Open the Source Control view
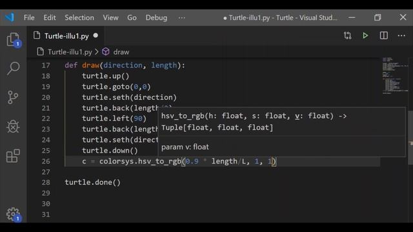The image size is (413, 232). point(13,97)
